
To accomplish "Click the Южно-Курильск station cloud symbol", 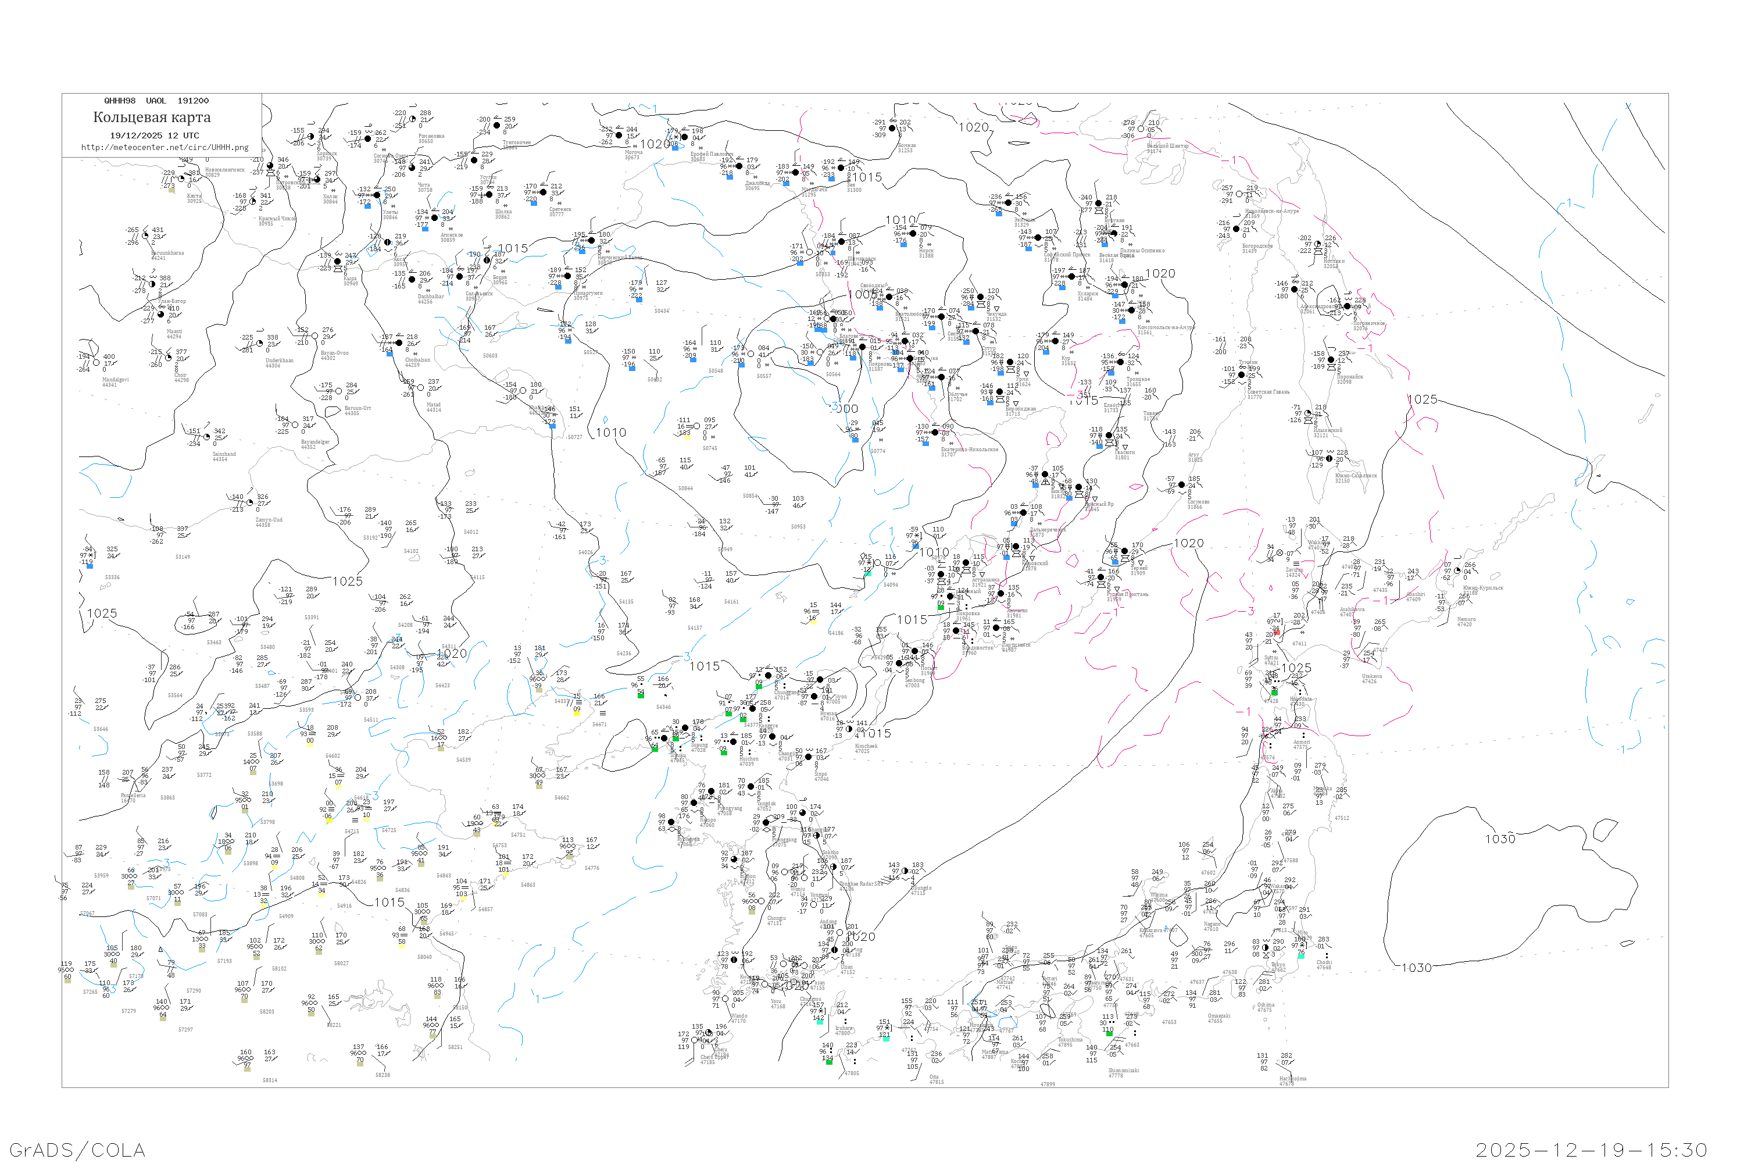I will [x=1456, y=571].
